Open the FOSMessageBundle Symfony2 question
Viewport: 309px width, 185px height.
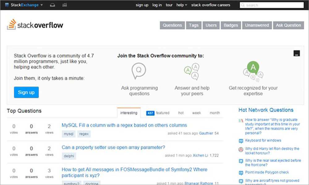134,172
